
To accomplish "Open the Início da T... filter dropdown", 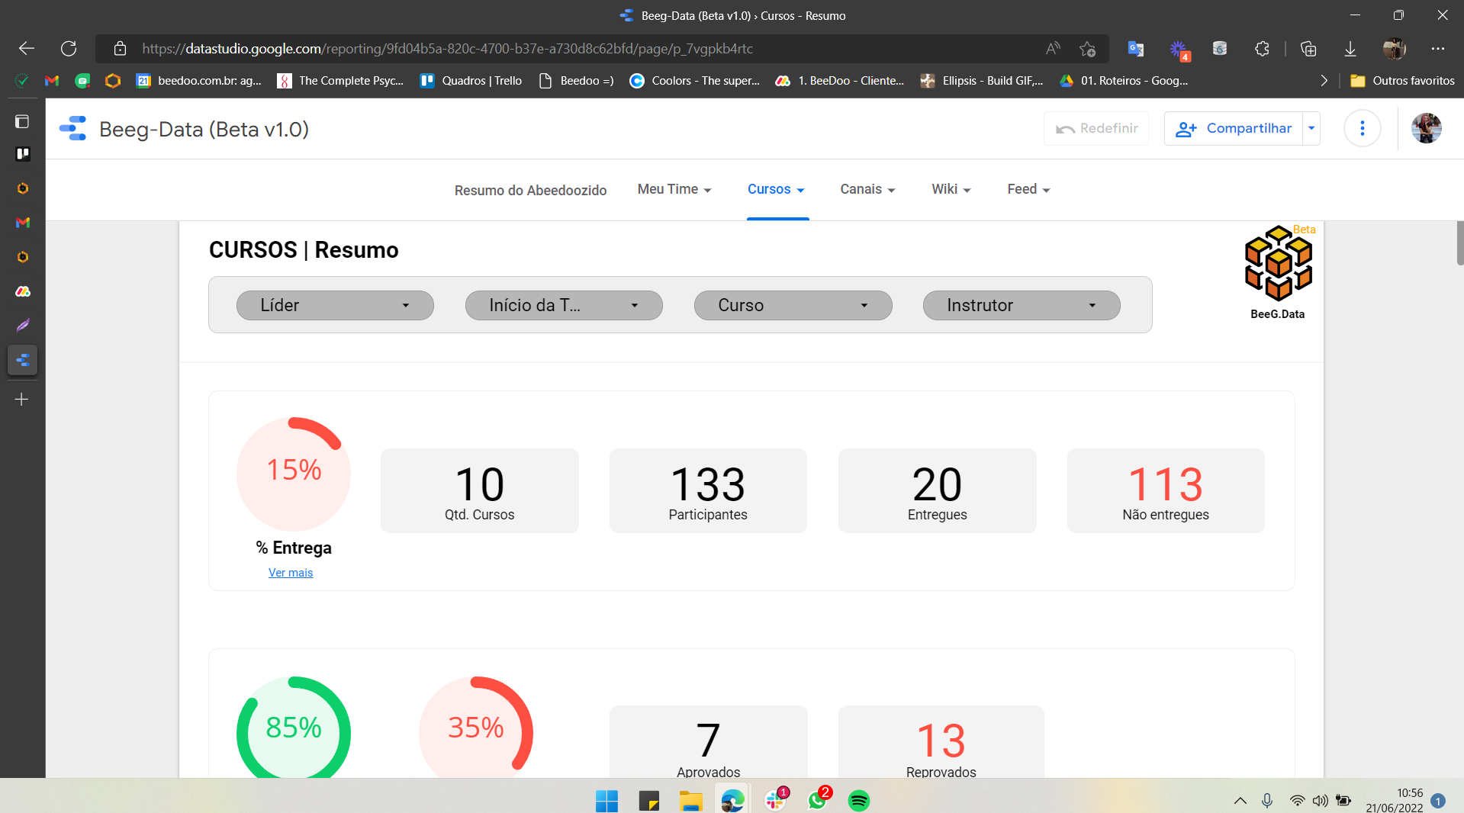I will coord(564,305).
